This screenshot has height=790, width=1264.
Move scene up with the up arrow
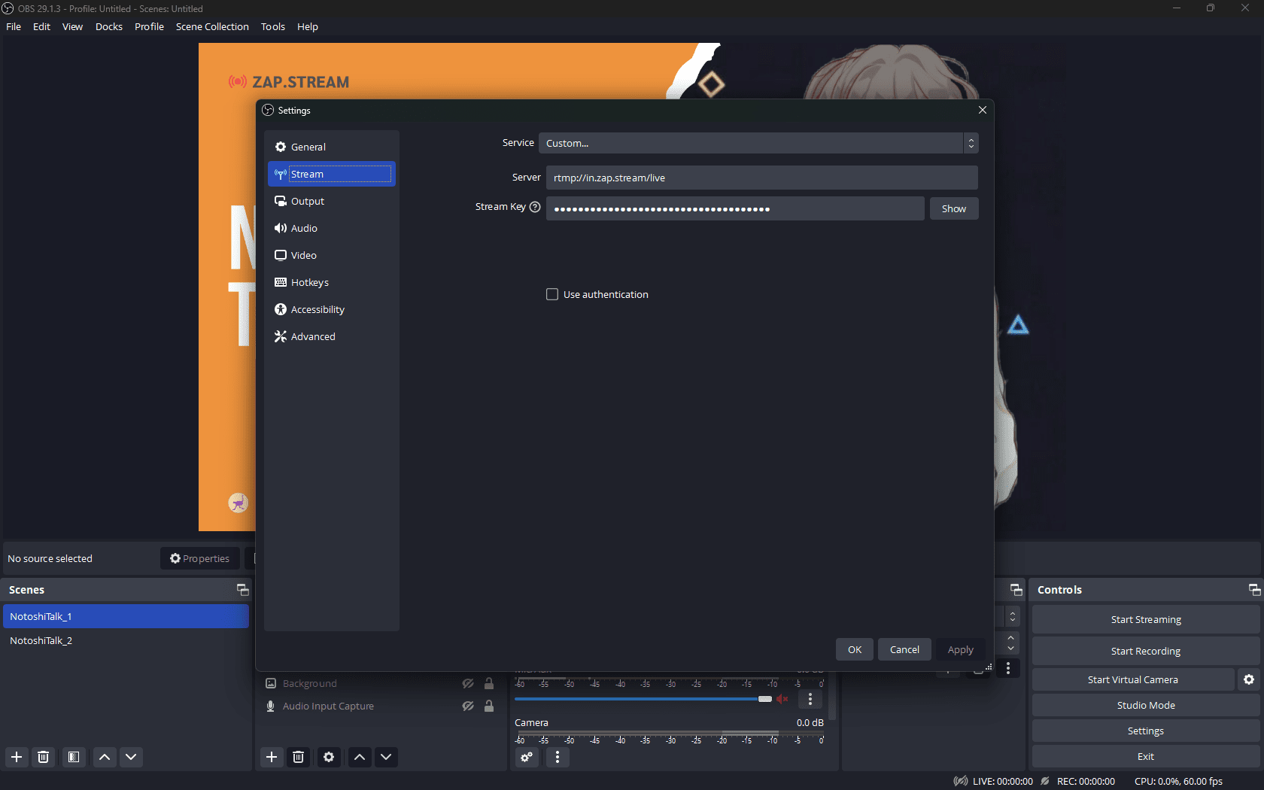click(x=105, y=757)
